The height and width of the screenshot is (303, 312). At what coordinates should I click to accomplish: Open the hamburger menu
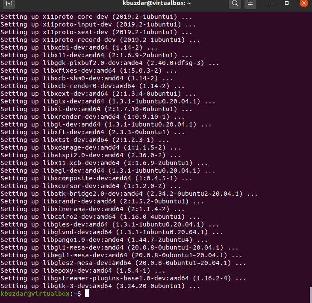250,3
